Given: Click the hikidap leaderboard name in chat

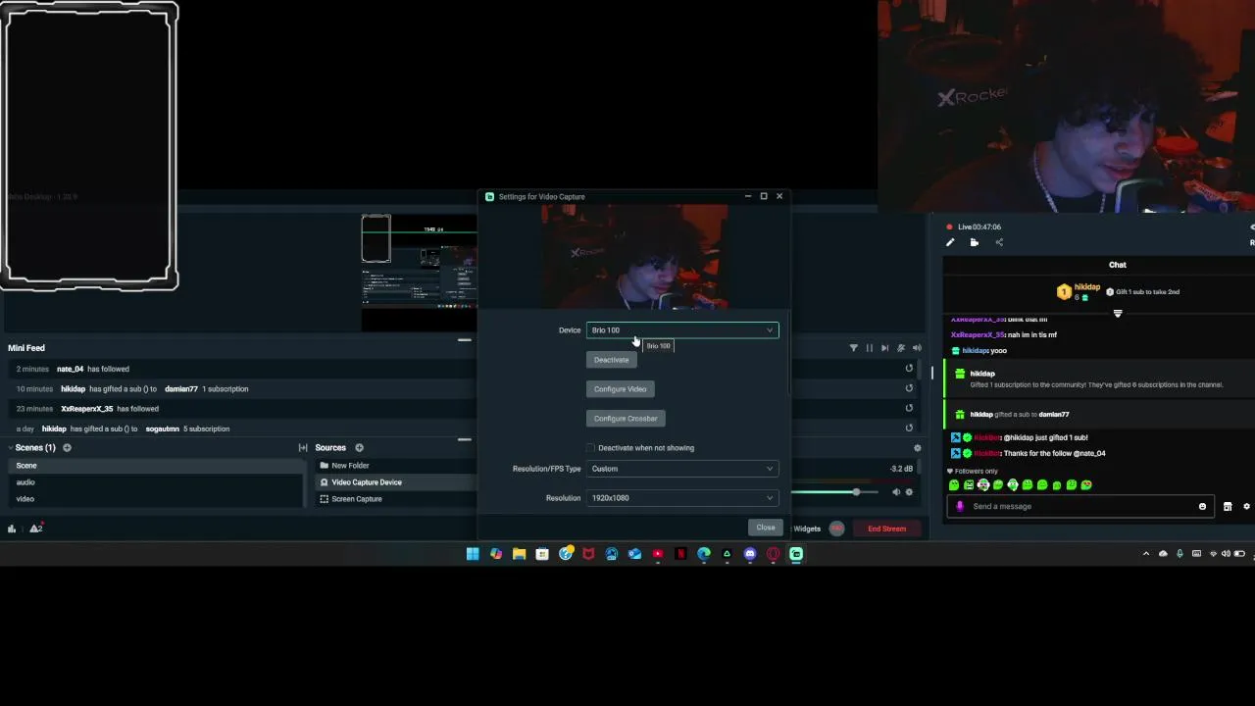Looking at the screenshot, I should pos(1087,287).
